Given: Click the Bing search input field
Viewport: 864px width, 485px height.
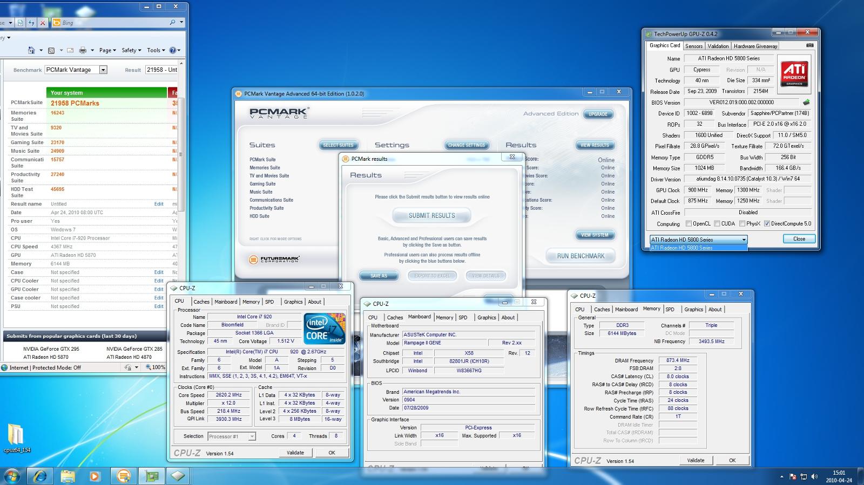Looking at the screenshot, I should [114, 23].
